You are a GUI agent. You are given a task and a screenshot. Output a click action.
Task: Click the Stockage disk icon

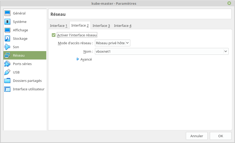[x=7, y=38]
